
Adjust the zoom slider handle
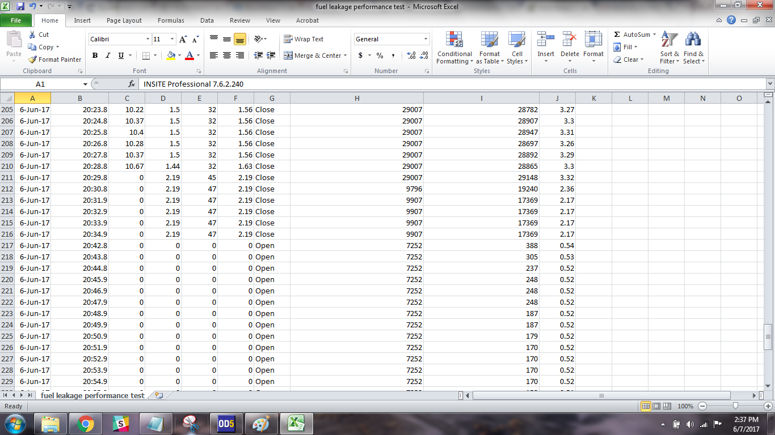[x=735, y=406]
